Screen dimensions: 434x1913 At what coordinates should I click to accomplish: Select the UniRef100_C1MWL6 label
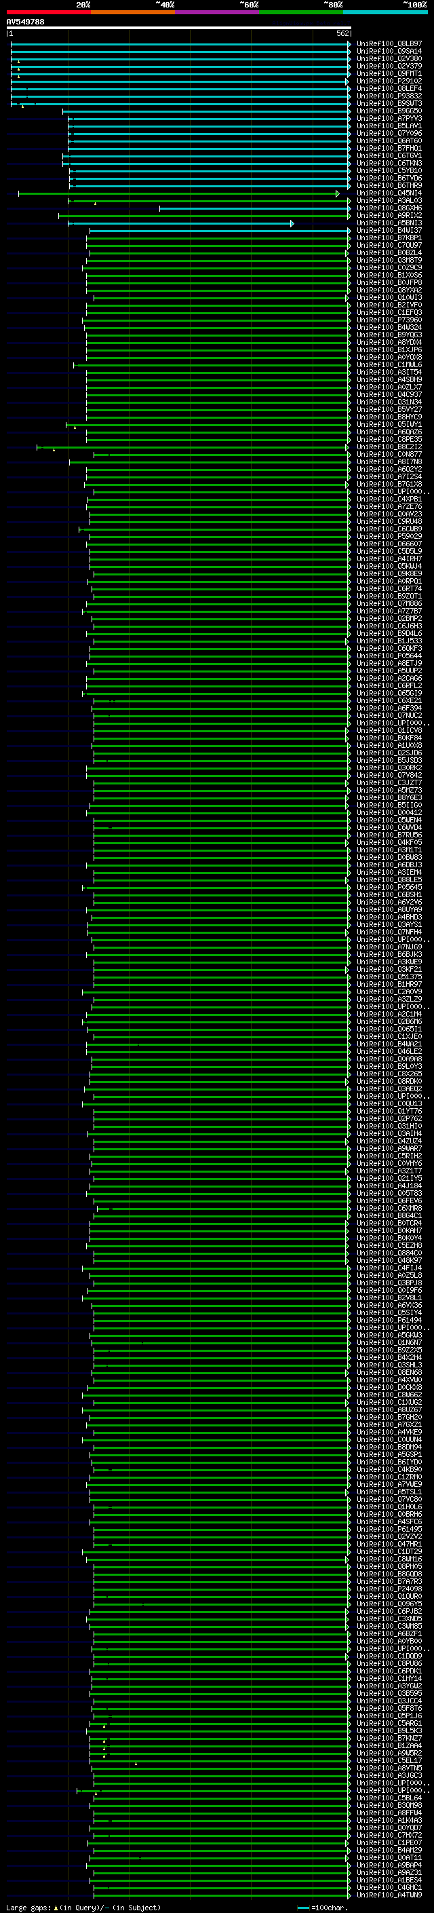tap(389, 364)
